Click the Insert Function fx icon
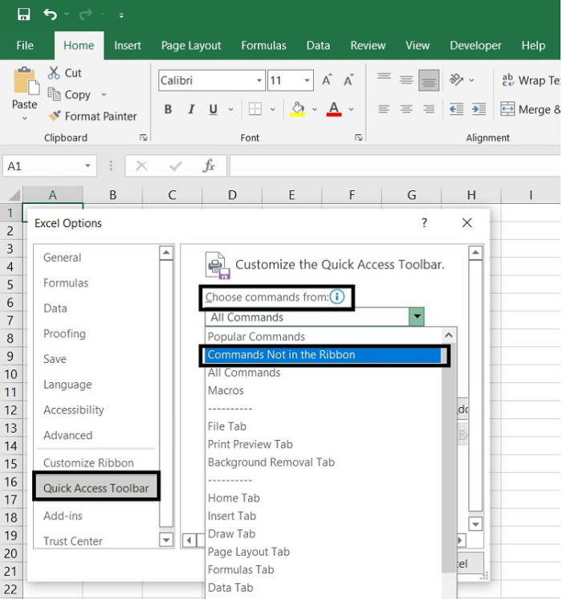This screenshot has width=562, height=599. 209,166
